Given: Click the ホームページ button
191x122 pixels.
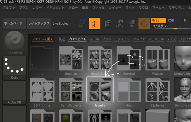Looking at the screenshot, I should (x=14, y=23).
